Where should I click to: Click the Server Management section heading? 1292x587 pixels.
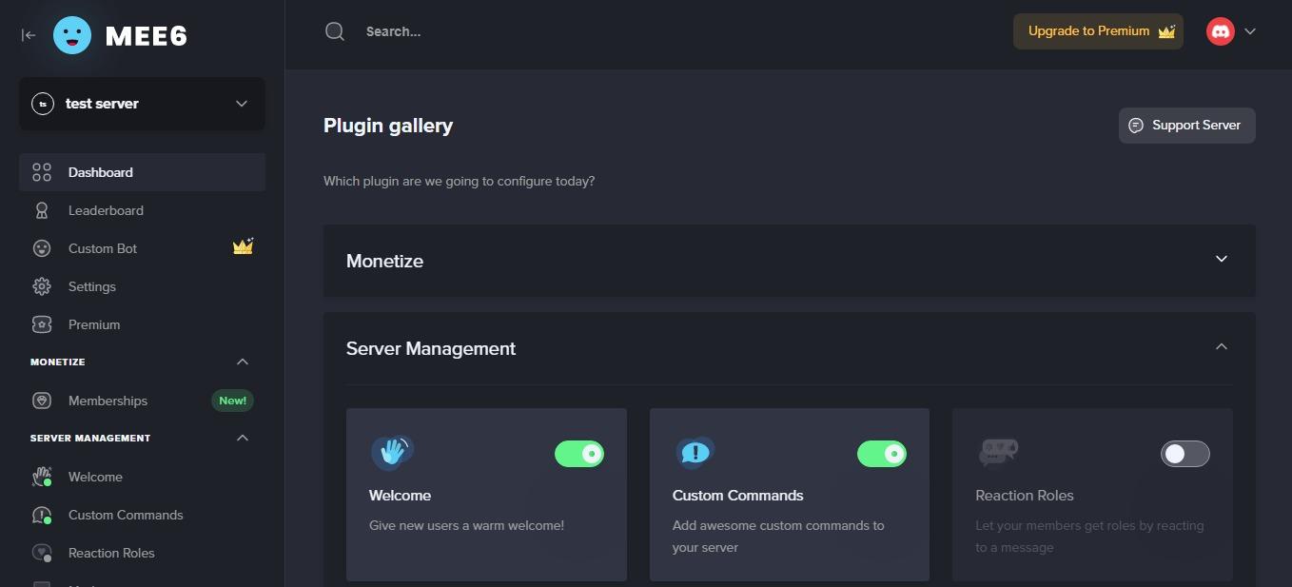pyautogui.click(x=431, y=348)
